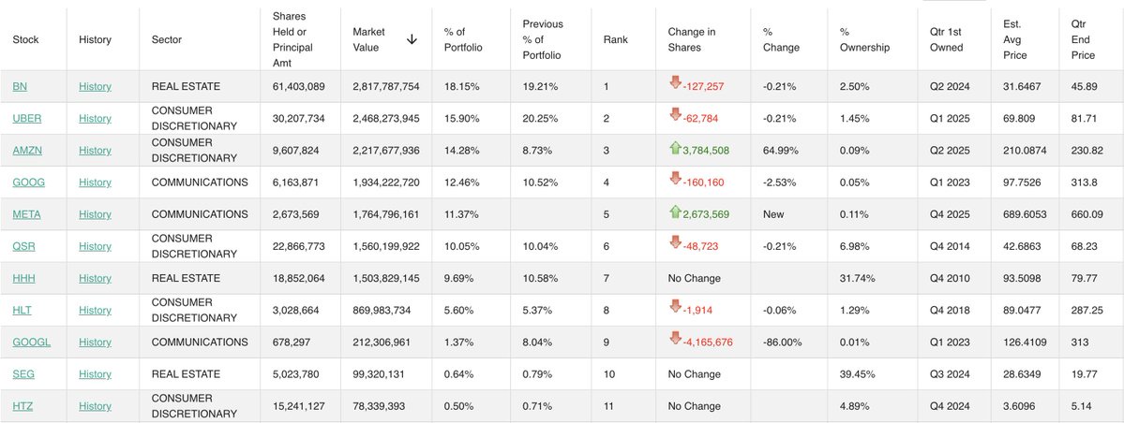
Task: Open the SEG ticker link
Action: [23, 374]
